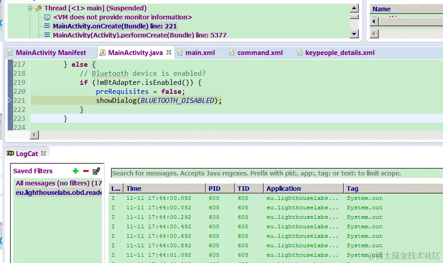Click the Application column header
The width and height of the screenshot is (443, 263).
304,189
